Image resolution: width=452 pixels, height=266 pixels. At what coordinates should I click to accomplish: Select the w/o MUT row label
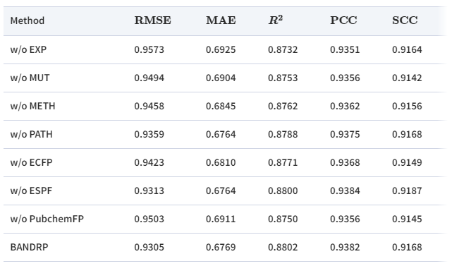click(30, 78)
